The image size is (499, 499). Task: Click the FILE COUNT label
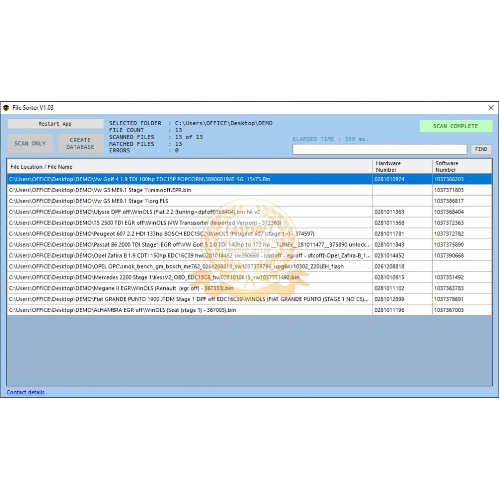126,130
